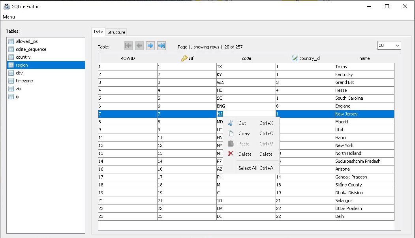Select the Data tab
The height and width of the screenshot is (238, 415).
99,32
